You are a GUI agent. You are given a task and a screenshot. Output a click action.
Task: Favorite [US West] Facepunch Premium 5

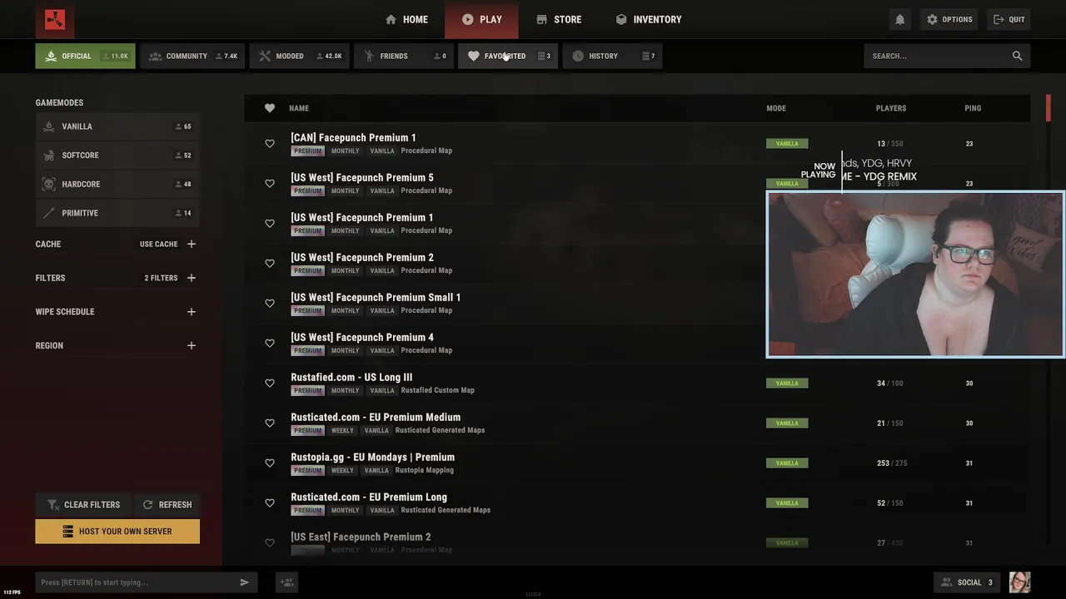pyautogui.click(x=269, y=184)
